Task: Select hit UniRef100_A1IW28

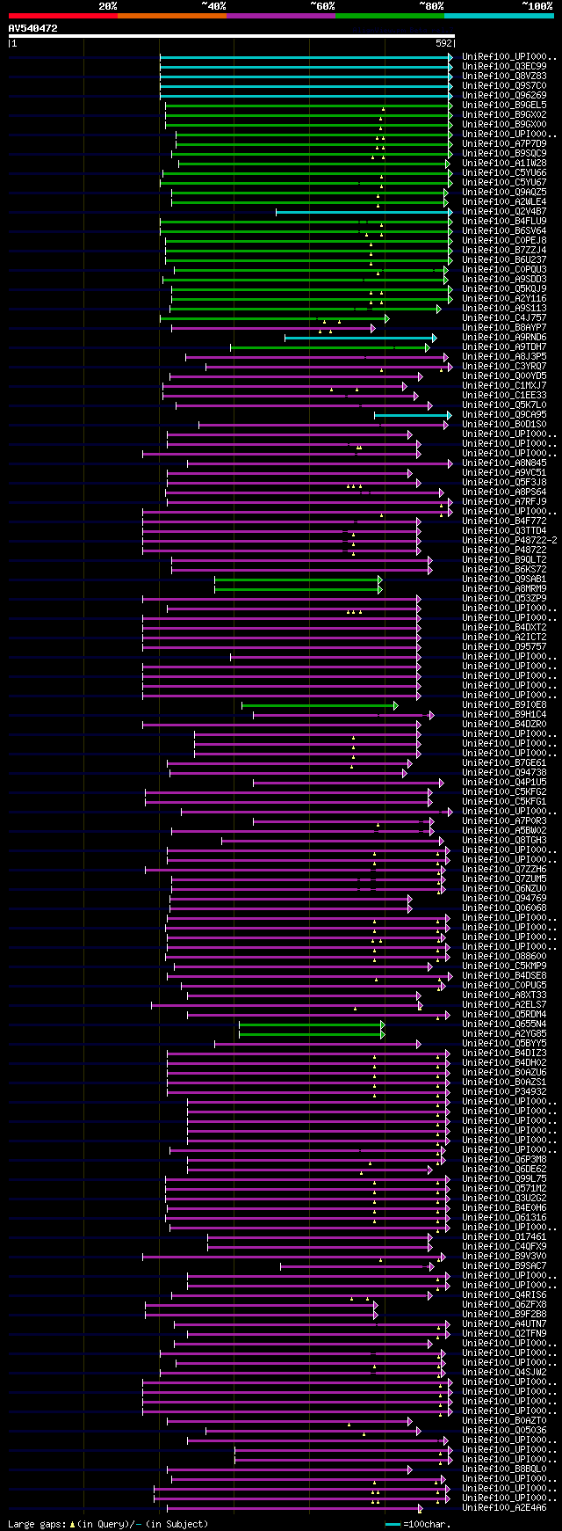Action: 504,163
